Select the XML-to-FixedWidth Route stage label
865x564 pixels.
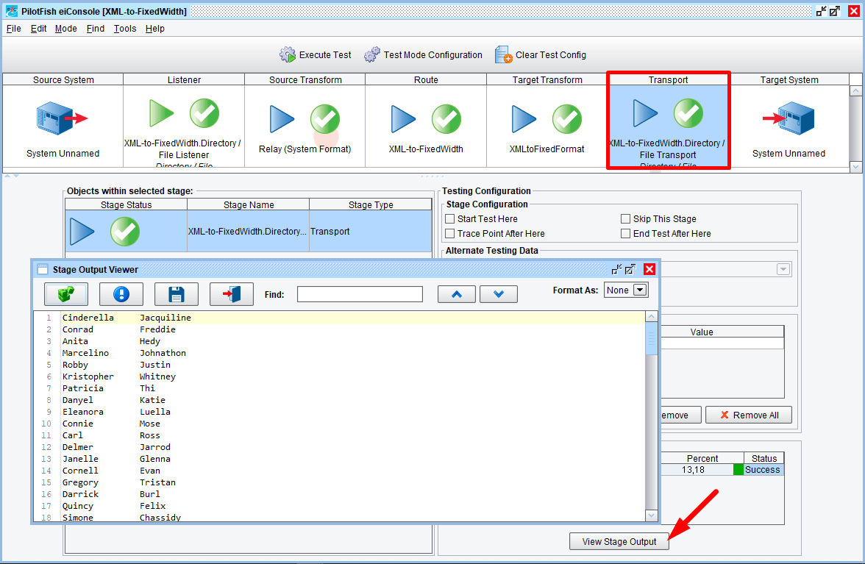(x=426, y=149)
